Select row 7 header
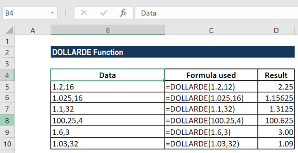The image size is (298, 153). click(7, 109)
